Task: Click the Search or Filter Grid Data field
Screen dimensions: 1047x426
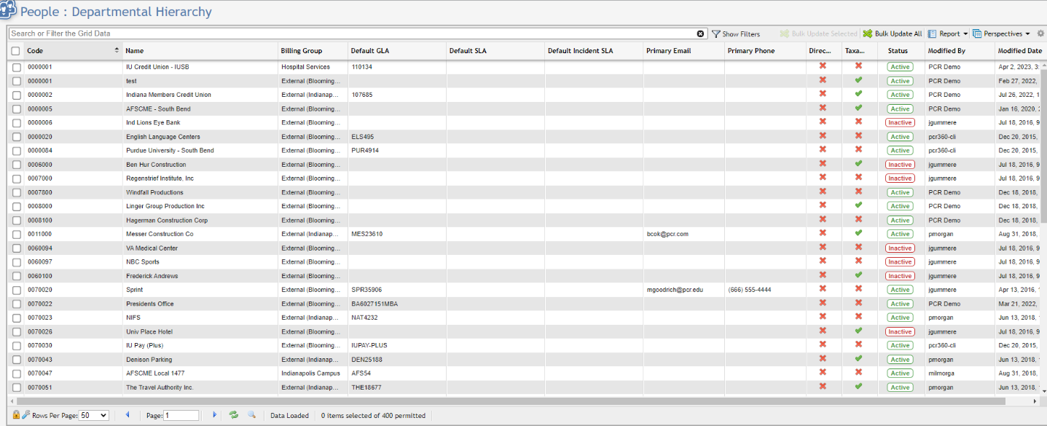Action: coord(350,33)
